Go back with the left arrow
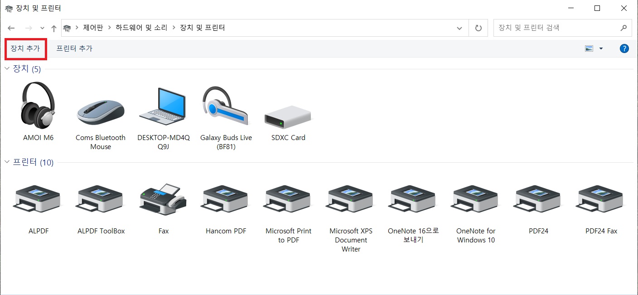The image size is (638, 295). tap(11, 28)
